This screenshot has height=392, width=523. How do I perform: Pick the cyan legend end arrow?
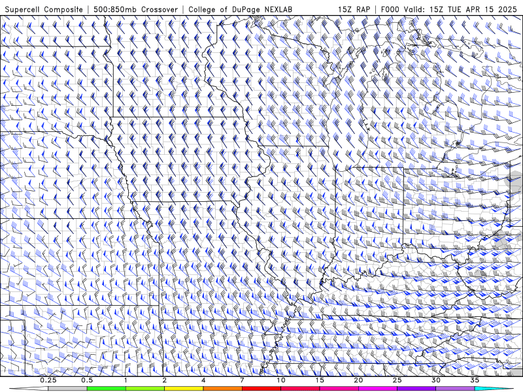click(494, 389)
